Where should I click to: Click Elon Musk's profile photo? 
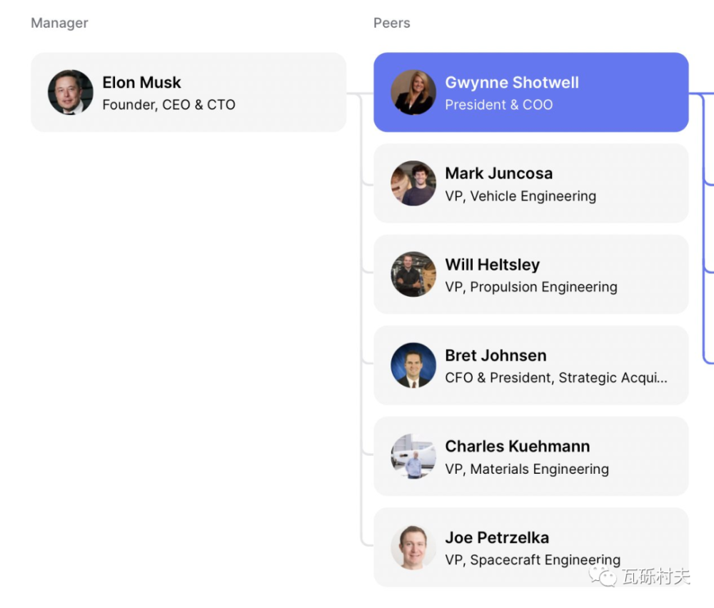tap(71, 92)
